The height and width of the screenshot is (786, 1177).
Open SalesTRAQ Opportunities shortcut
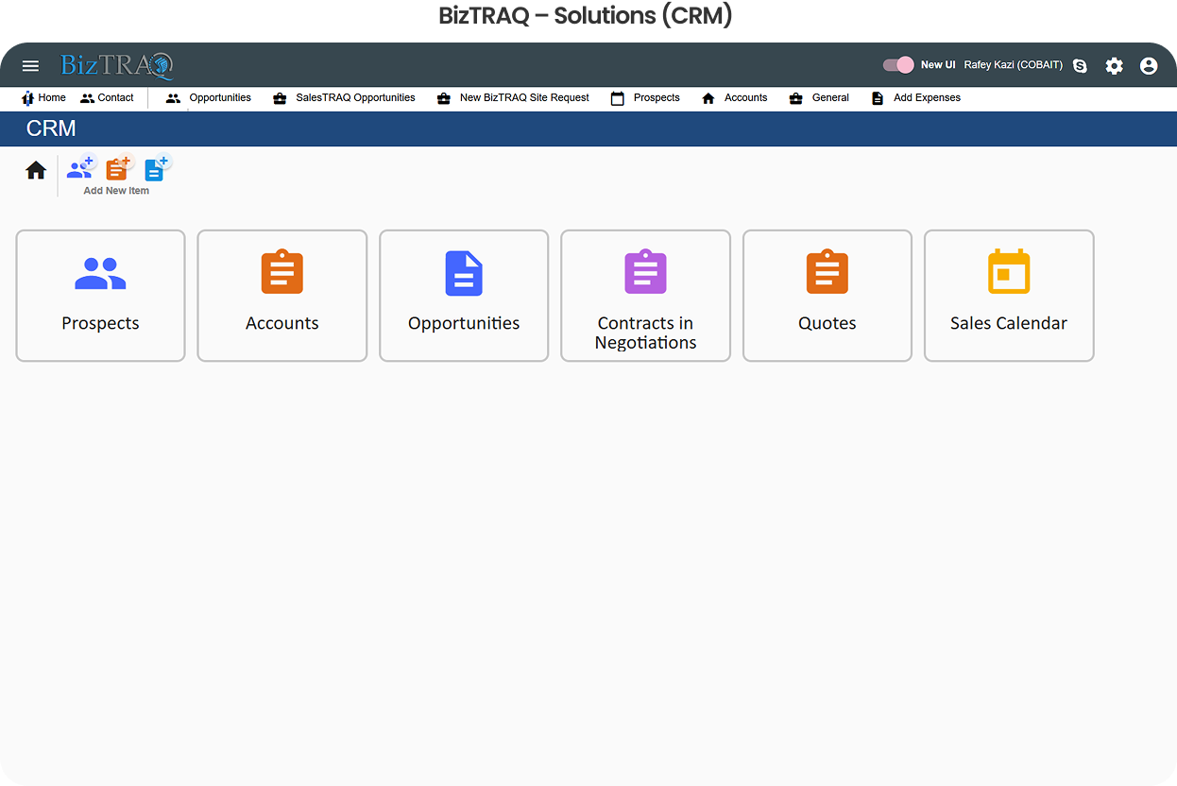click(344, 97)
